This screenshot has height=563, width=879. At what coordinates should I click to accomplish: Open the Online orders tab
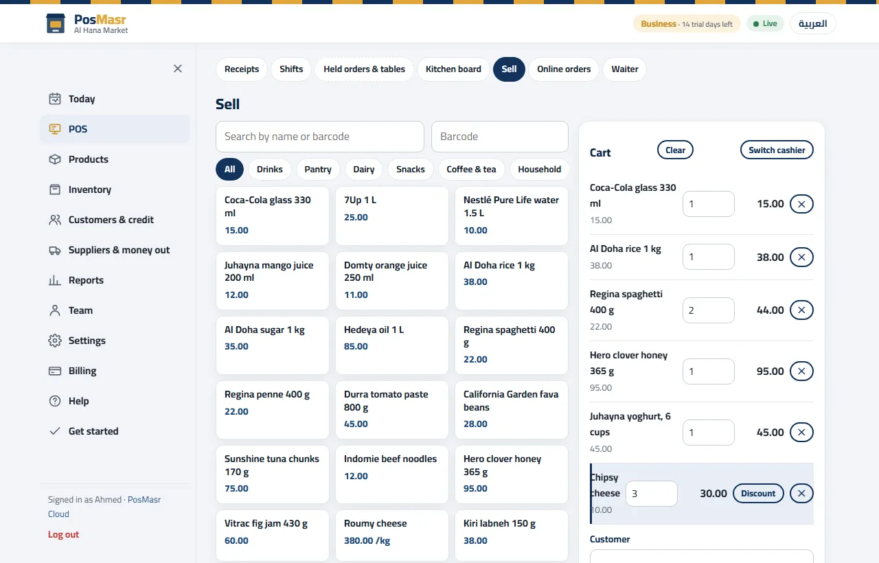564,69
